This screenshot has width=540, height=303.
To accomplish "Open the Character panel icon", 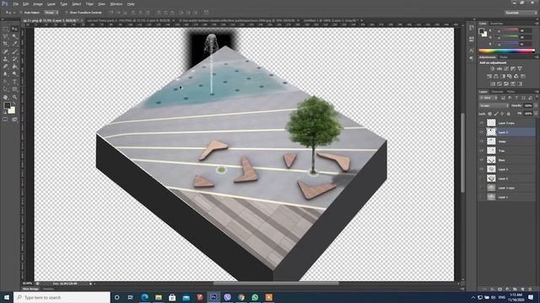I will click(x=472, y=50).
